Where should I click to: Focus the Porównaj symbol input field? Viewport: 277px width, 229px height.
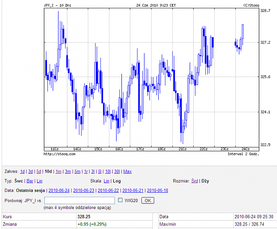[79, 200]
